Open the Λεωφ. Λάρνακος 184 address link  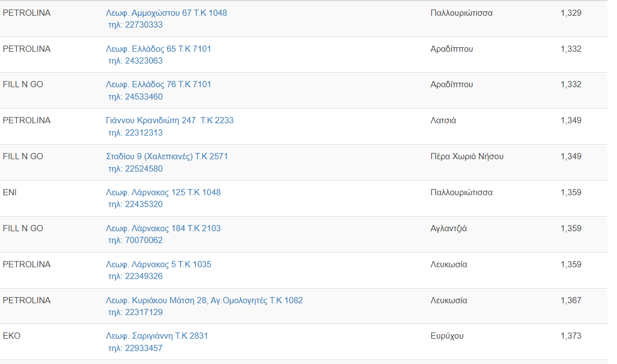(x=163, y=228)
